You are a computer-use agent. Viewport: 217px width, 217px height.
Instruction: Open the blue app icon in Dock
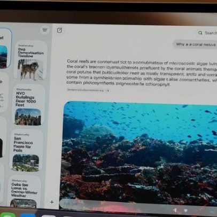(x=28, y=215)
